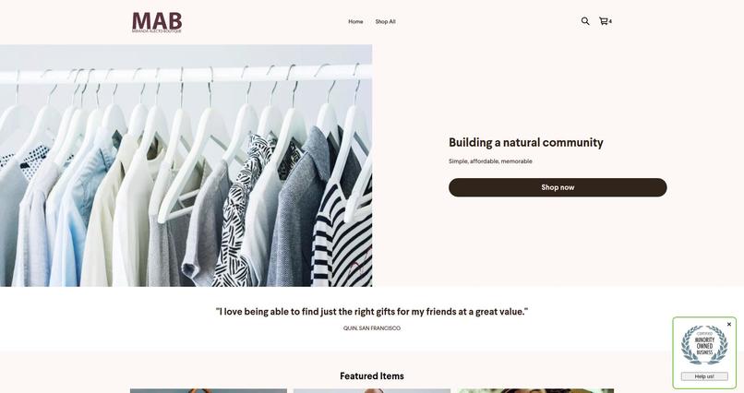
Task: Open the first featured item thumbnail
Action: [209, 391]
